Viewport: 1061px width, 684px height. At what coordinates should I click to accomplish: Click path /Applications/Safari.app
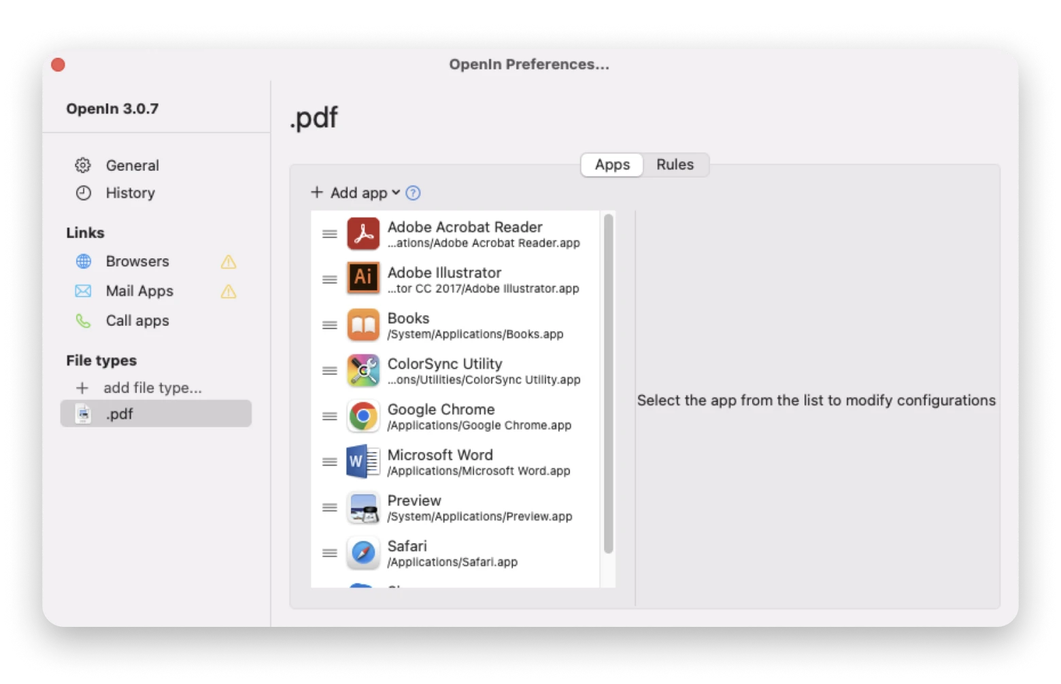pos(452,562)
